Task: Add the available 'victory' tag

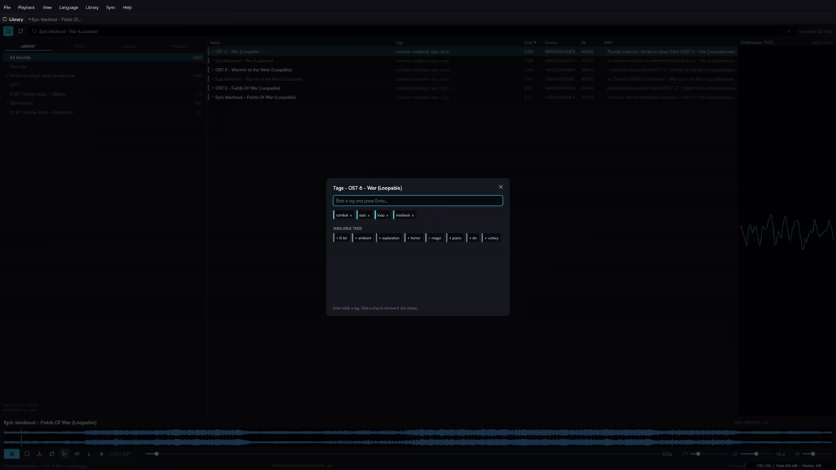Action: point(491,238)
